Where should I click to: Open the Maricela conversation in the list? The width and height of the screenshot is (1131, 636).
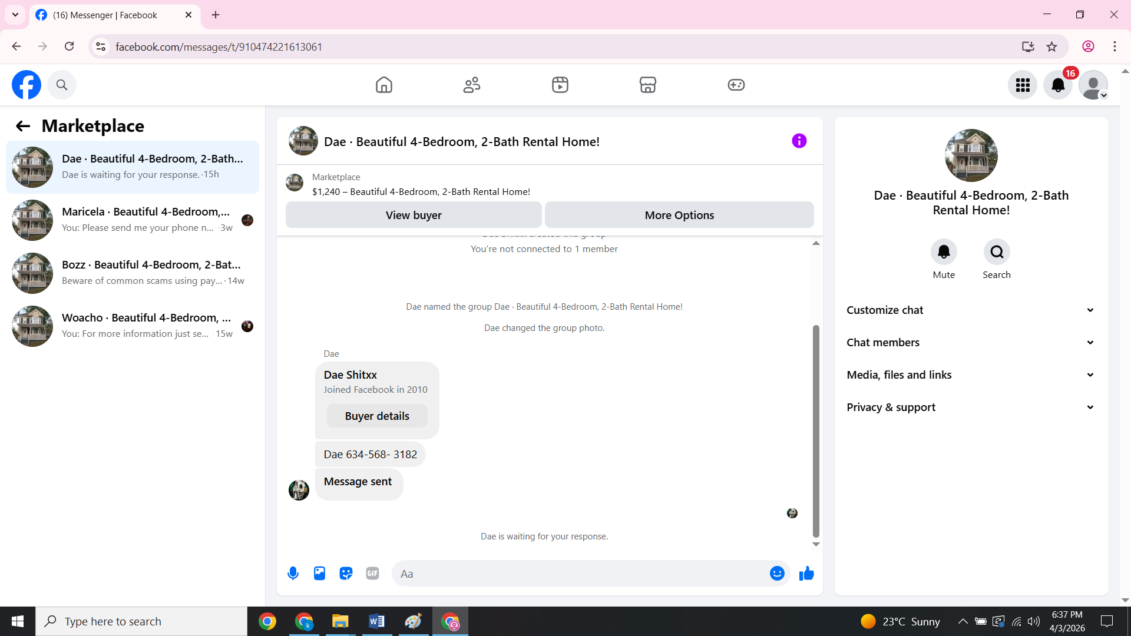click(x=133, y=220)
